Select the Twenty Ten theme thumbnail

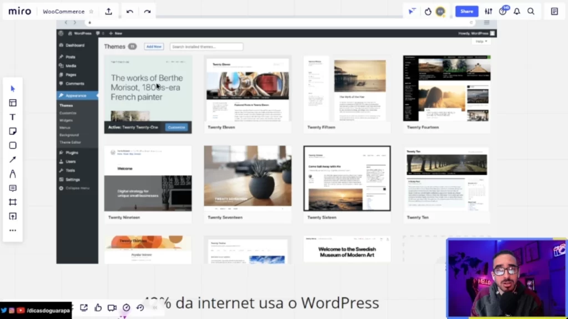[x=447, y=178]
